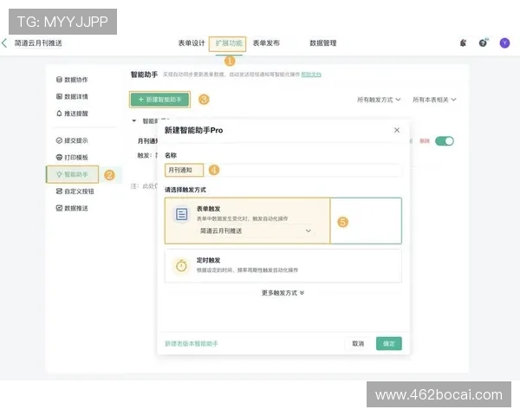
Task: Open the 所有触发方式 dropdown
Action: click(x=379, y=100)
